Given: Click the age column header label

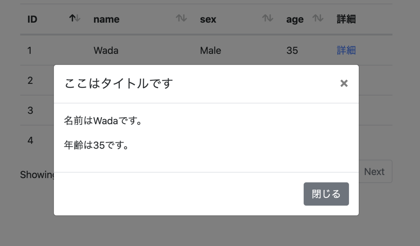Looking at the screenshot, I should point(295,19).
